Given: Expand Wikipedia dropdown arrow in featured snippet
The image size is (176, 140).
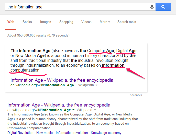Looking at the screenshot, I should pos(96,85).
